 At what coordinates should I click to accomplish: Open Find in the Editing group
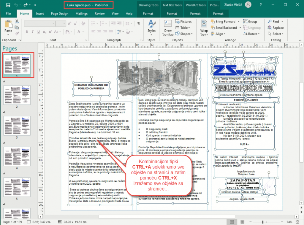[x=275, y=22]
